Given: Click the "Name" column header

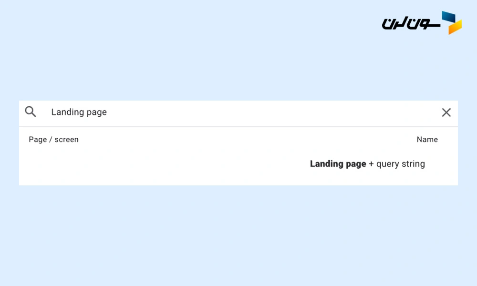Looking at the screenshot, I should click(427, 140).
